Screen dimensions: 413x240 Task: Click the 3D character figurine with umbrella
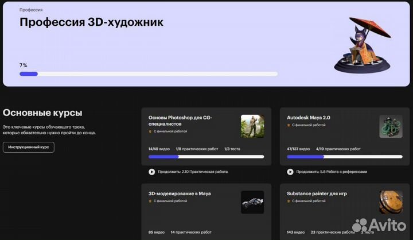(363, 45)
